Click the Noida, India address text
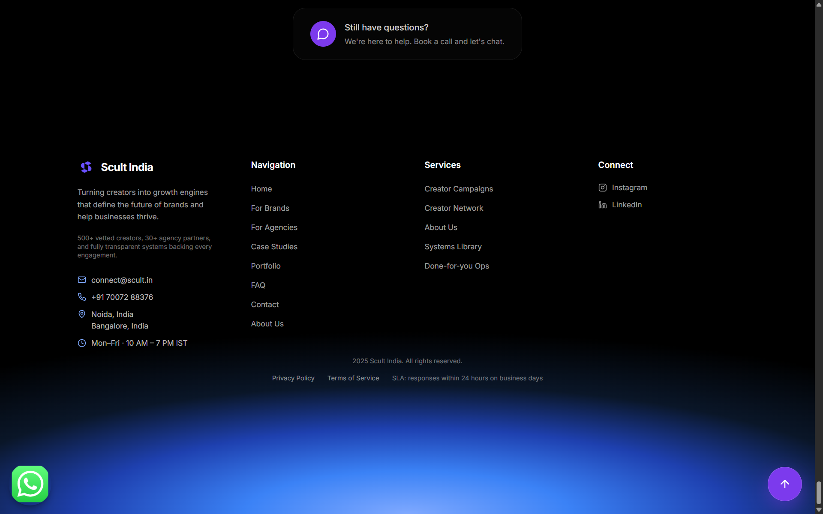Screen dimensions: 823x514 [x=112, y=314]
